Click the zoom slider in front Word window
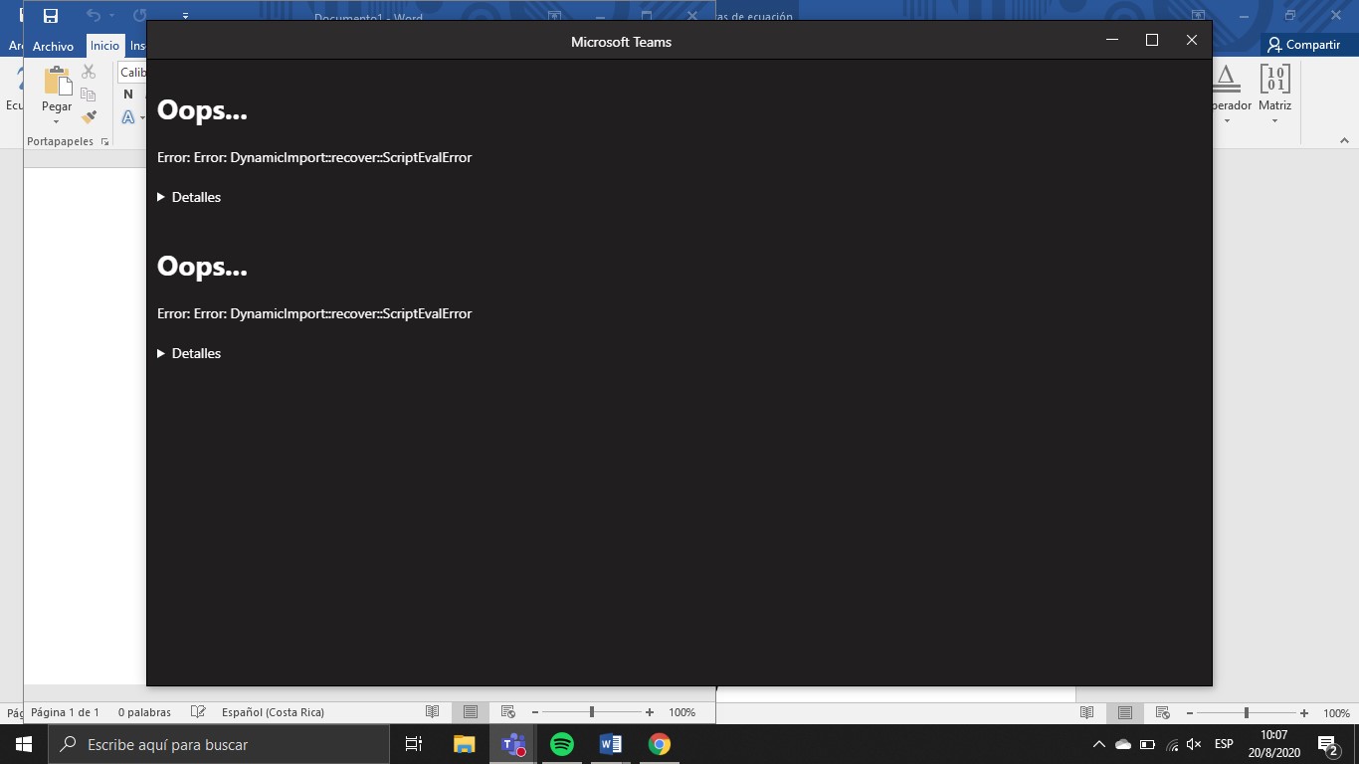1359x764 pixels. pos(592,712)
